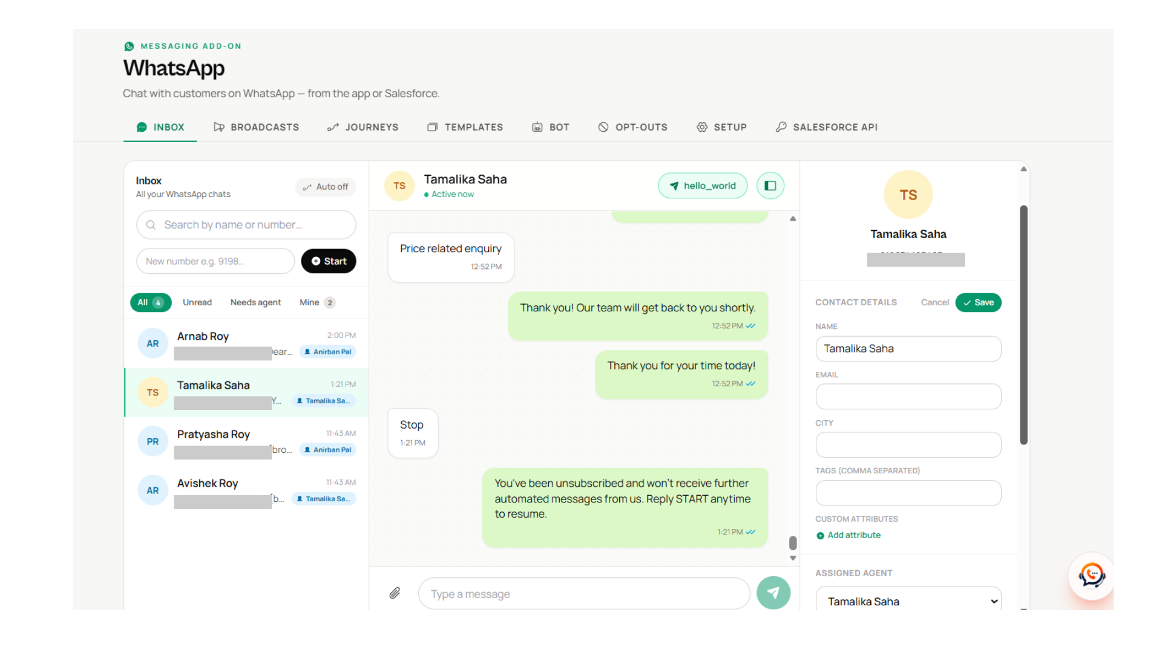Click the plus icon next to Add attribute
Screen dimensions: 1162x653
click(820, 536)
